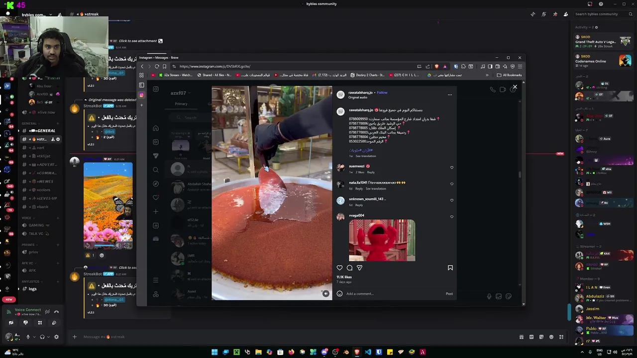Close the Instagram post overlay
This screenshot has width=637, height=358.
515,87
